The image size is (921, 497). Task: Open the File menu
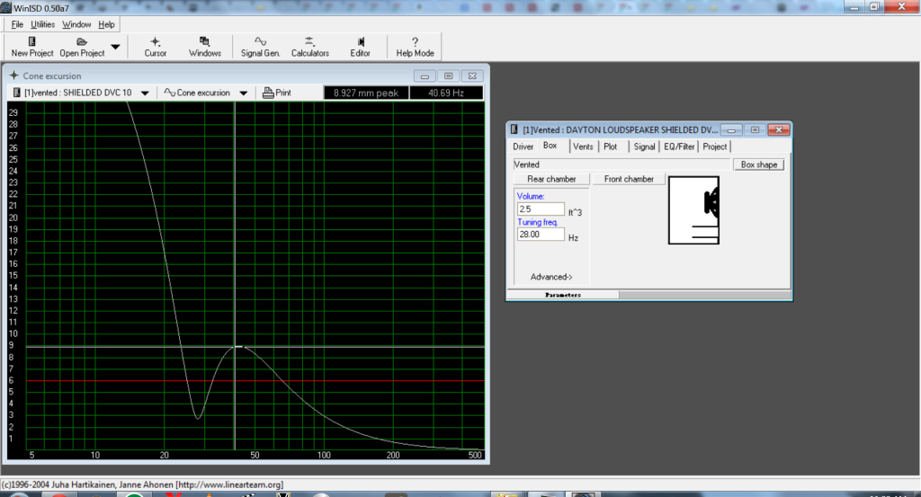point(17,24)
